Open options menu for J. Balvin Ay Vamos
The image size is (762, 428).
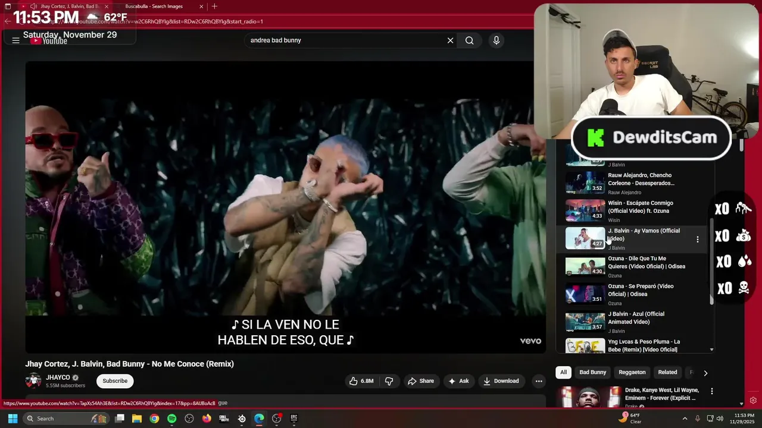tap(698, 239)
